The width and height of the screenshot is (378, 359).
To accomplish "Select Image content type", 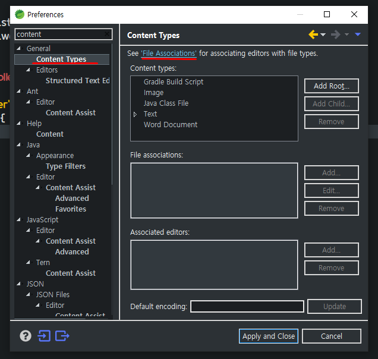I will pyautogui.click(x=153, y=93).
